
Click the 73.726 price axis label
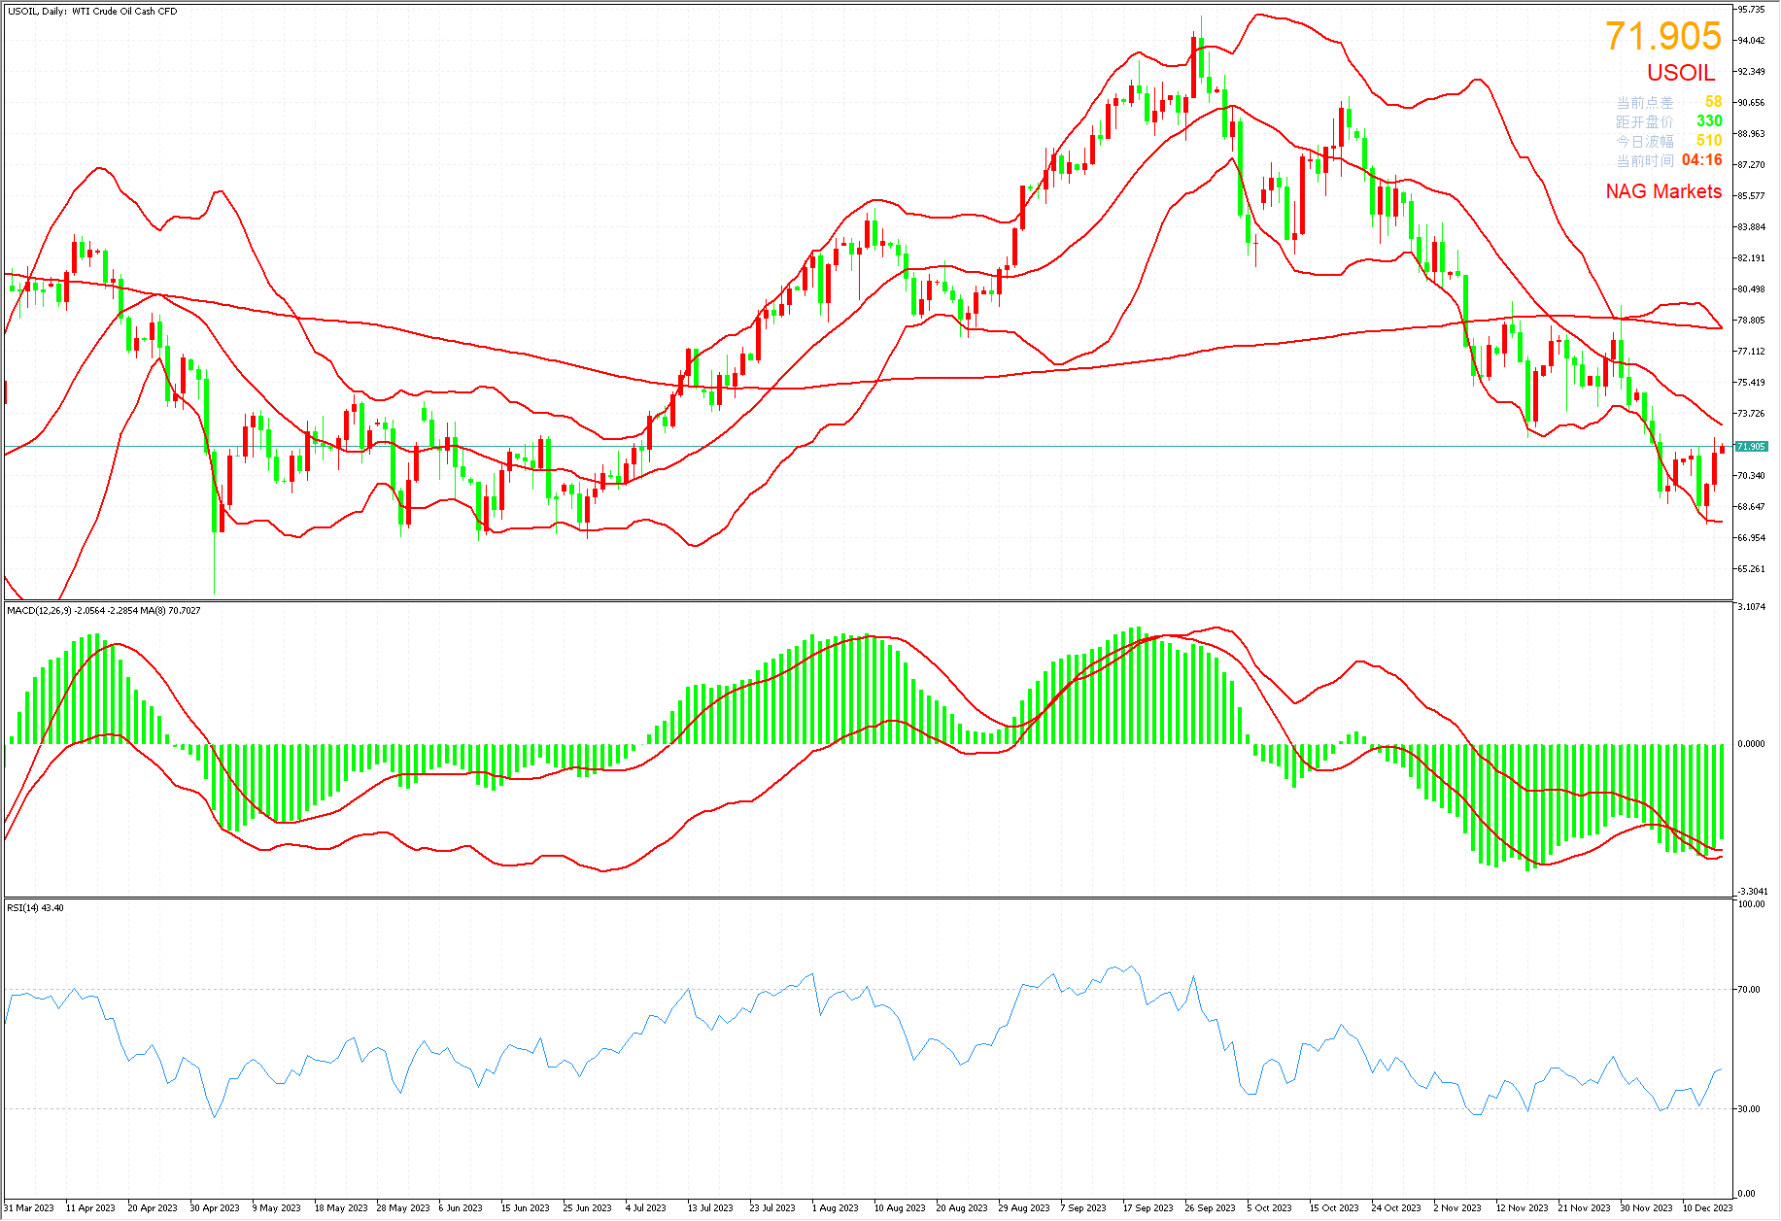click(1751, 414)
